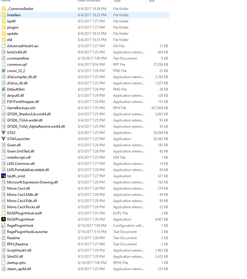Select the d3dcompiler_46.dll file name

point(22,77)
